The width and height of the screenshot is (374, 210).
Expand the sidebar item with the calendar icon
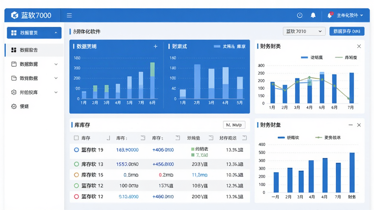[x=56, y=64]
